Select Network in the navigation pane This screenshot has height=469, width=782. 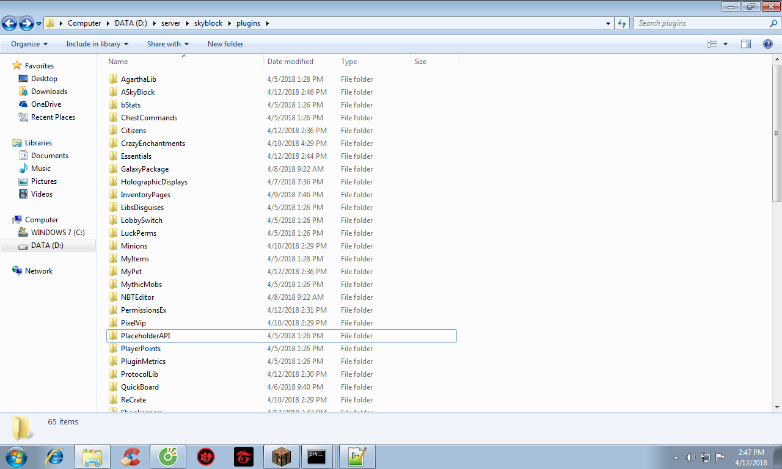tap(38, 271)
